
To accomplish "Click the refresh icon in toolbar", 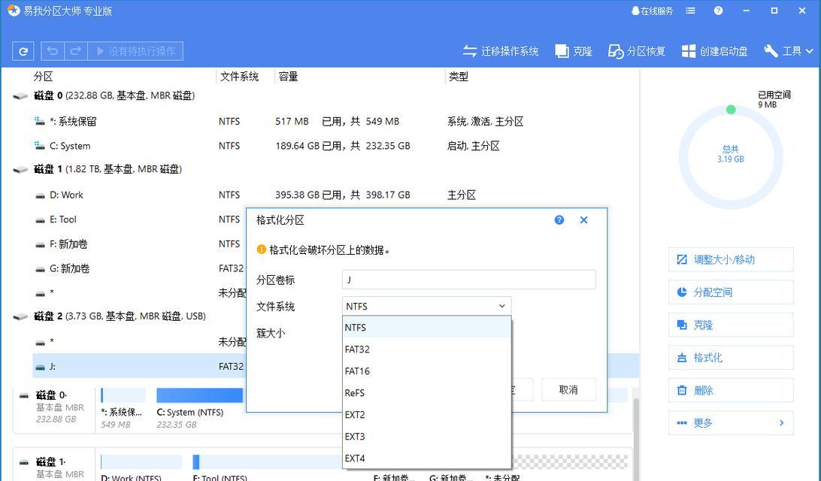I will pyautogui.click(x=23, y=51).
